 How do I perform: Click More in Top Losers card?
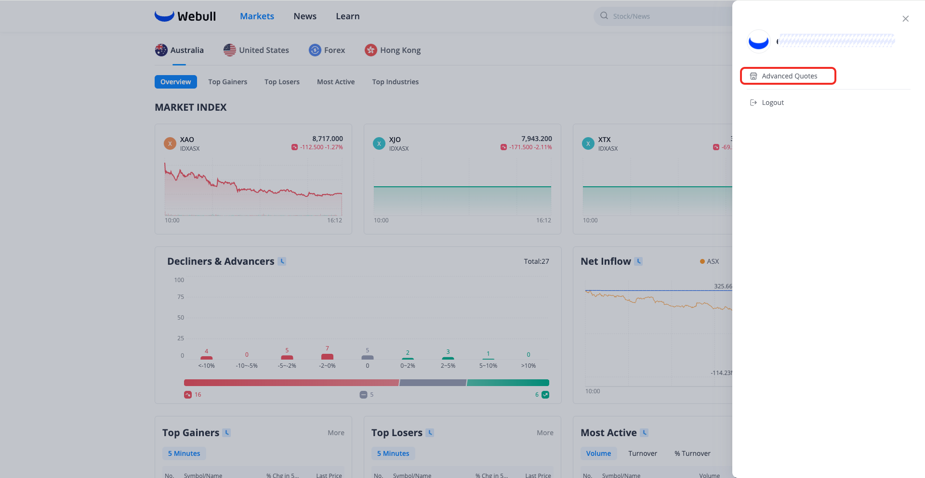tap(545, 433)
